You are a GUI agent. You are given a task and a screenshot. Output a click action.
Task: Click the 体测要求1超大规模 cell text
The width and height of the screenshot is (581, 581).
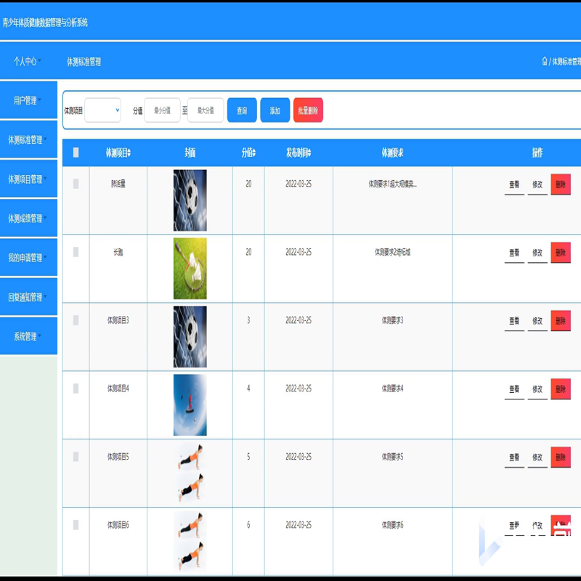pos(392,184)
